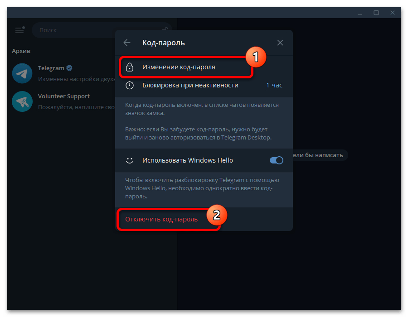Select Блокировка при неактивности setting row
Screen dimensions: 408x317
204,85
